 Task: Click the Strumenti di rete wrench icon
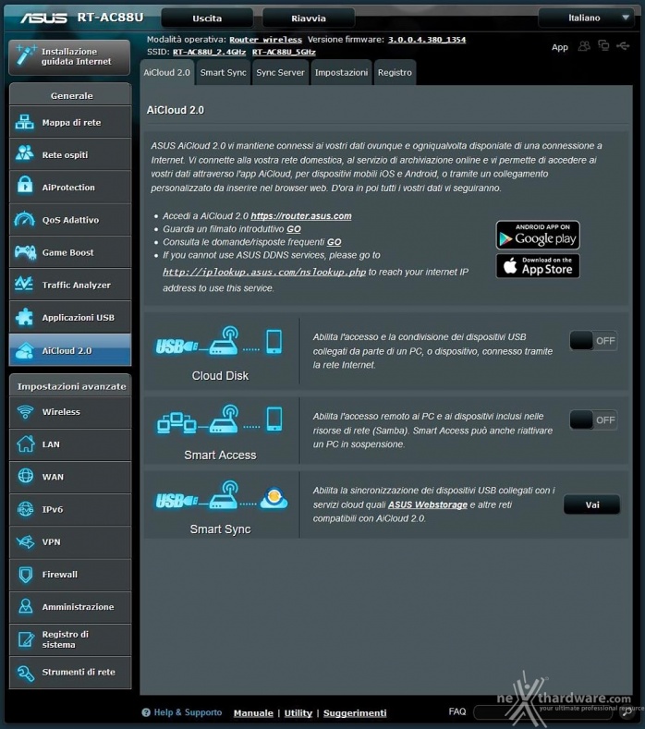pos(25,673)
